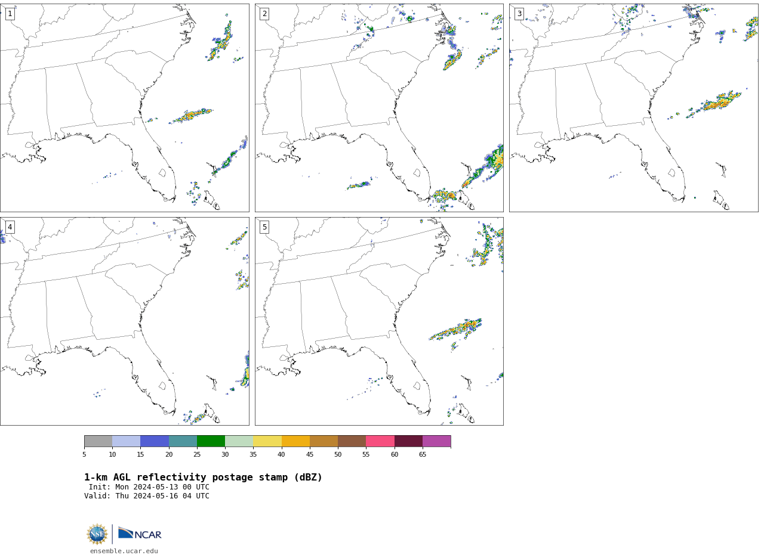Open ensemble member 5 map panel
The height and width of the screenshot is (558, 764).
[x=379, y=321]
